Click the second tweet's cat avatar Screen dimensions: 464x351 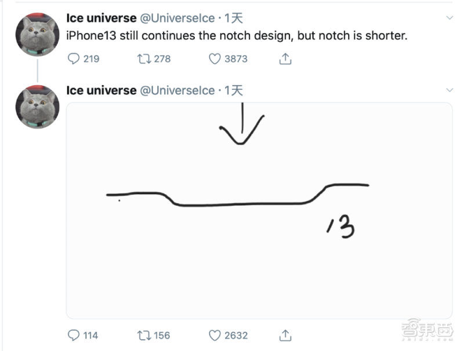(x=37, y=107)
